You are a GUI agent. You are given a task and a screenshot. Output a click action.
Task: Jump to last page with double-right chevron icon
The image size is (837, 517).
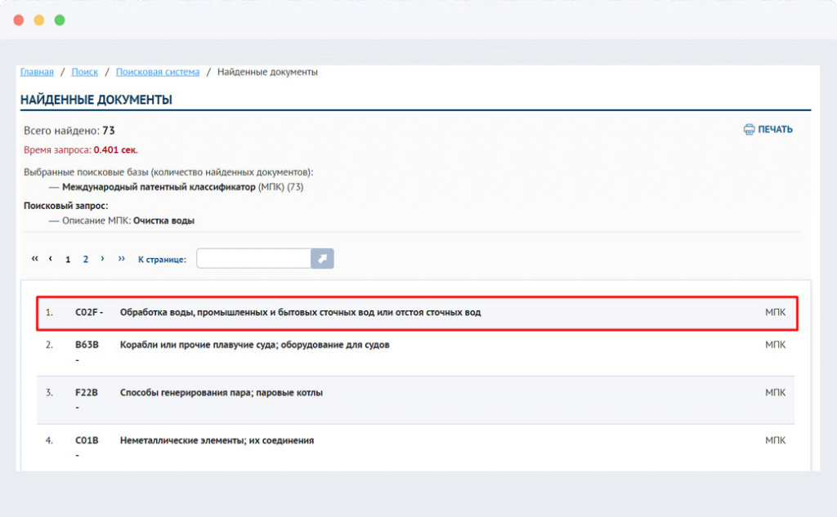(x=123, y=258)
